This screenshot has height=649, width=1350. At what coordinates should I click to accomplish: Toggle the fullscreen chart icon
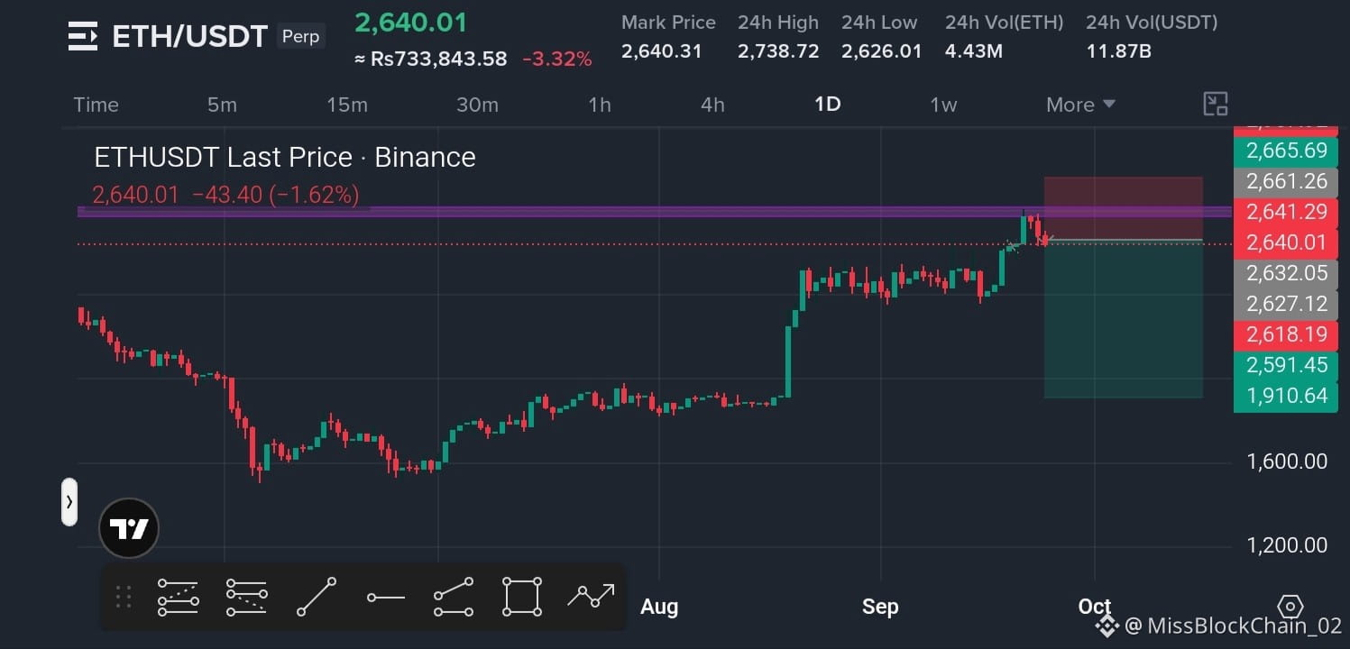click(1216, 105)
